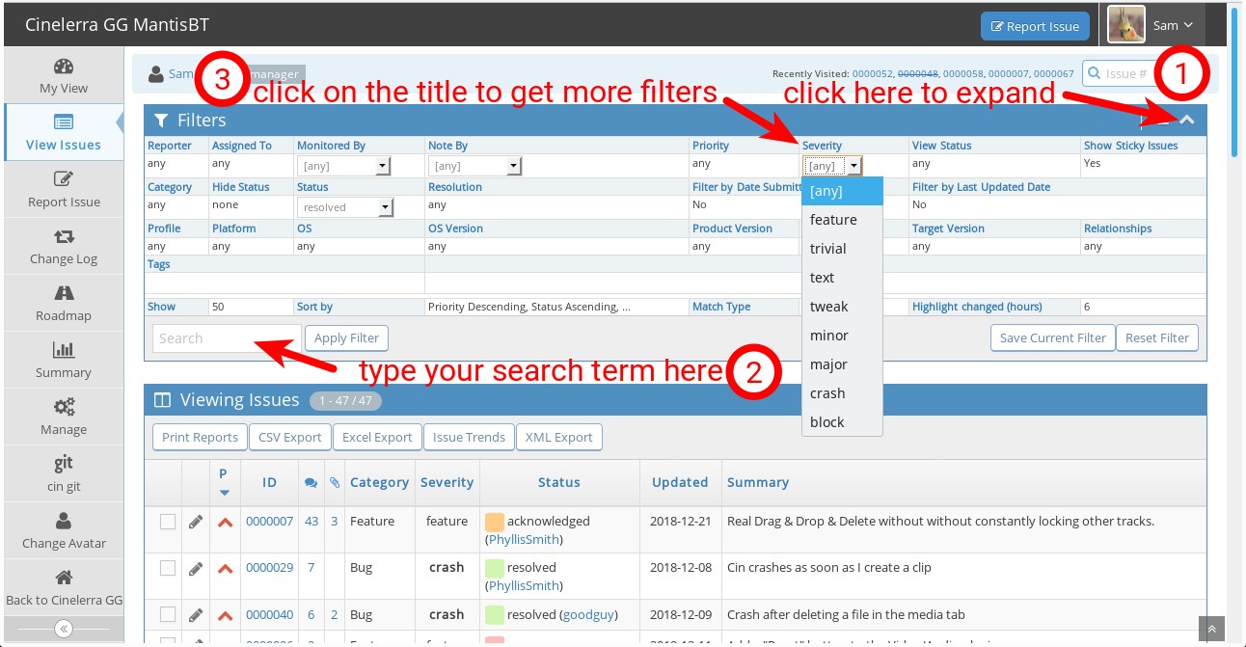Screen dimensions: 1246x647
Task: Click the Change Avatar person icon
Action: pos(64,522)
